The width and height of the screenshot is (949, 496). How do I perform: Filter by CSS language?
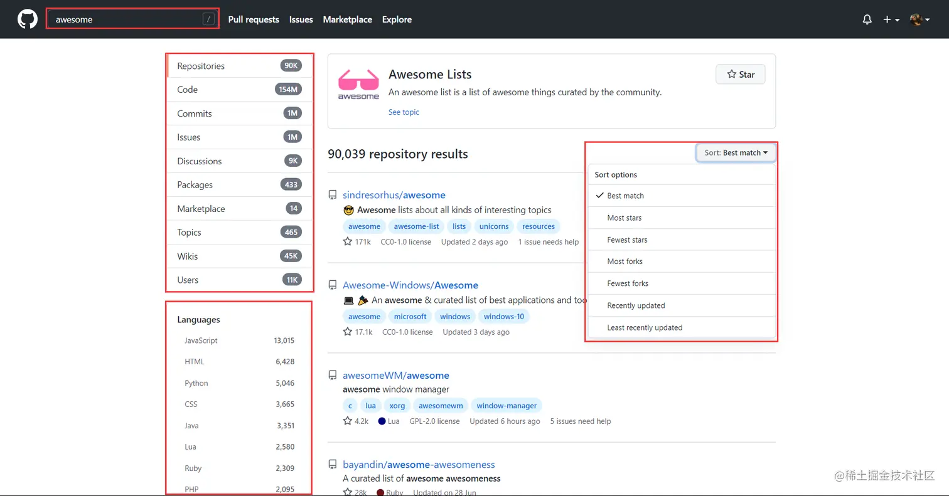click(239, 404)
